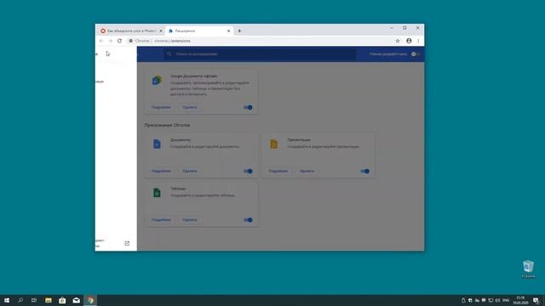This screenshot has width=545, height=306.
Task: Click the browser forward arrow
Action: [x=111, y=41]
